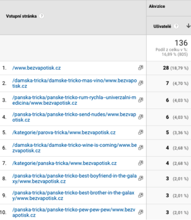Open the damske-tricko-wine-is-coming link

click(x=75, y=148)
